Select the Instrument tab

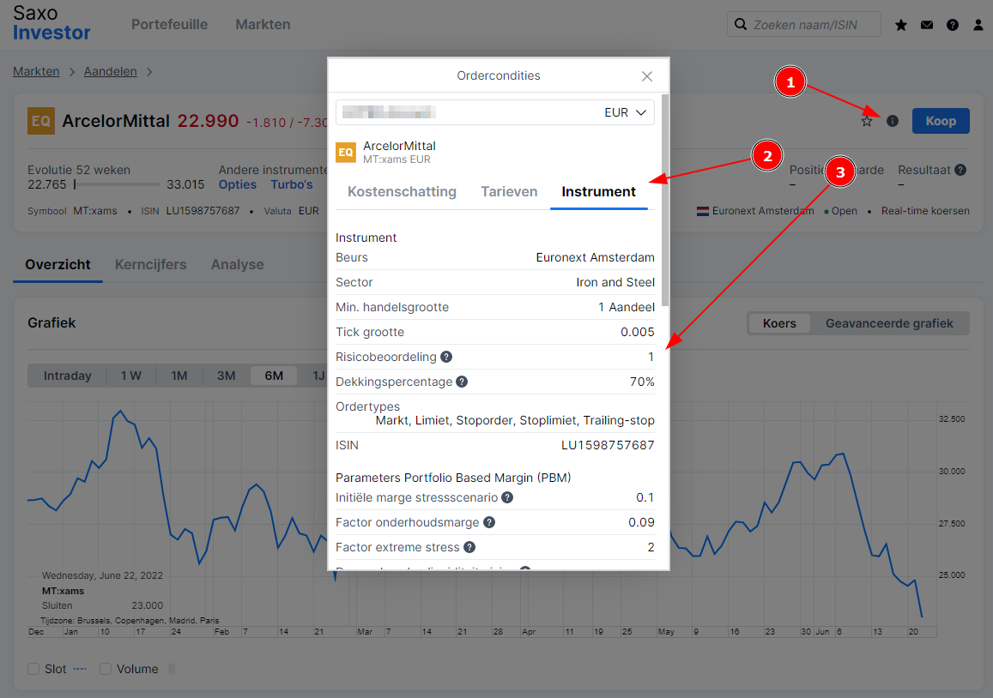(598, 192)
